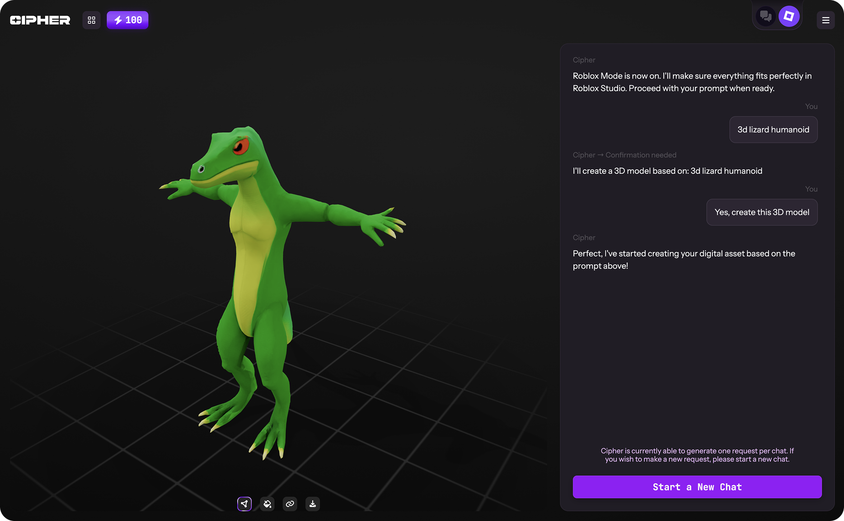Click the CIPHER logo
Screen dimensions: 844x521
[40, 20]
